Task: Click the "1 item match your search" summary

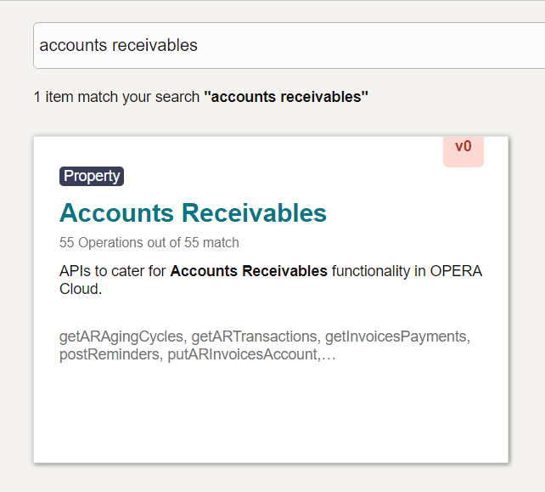Action: pyautogui.click(x=116, y=97)
